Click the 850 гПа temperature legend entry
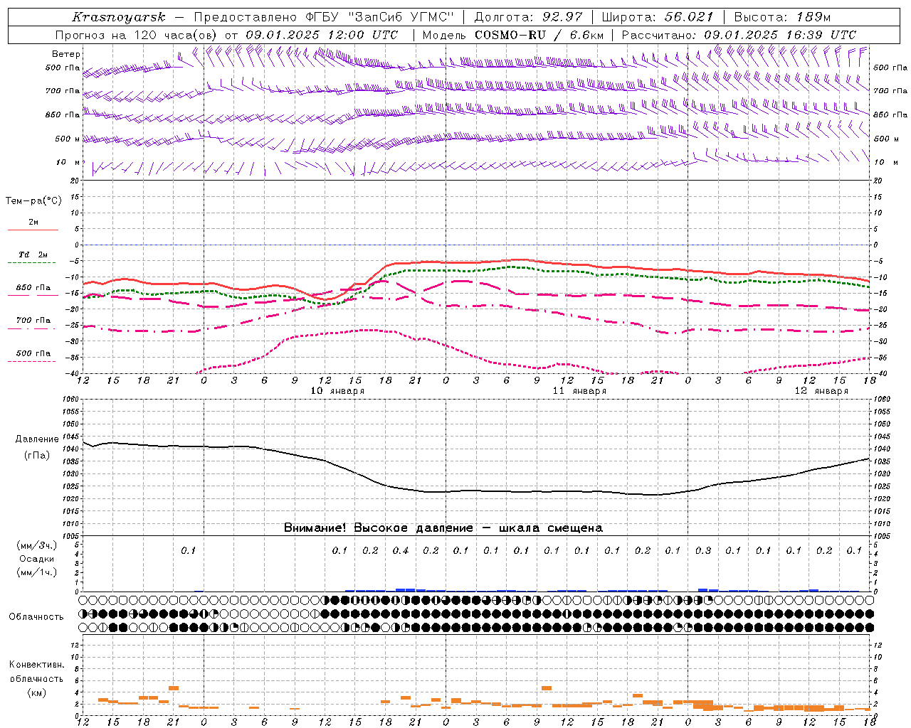Image resolution: width=911 pixels, height=728 pixels. tap(33, 287)
